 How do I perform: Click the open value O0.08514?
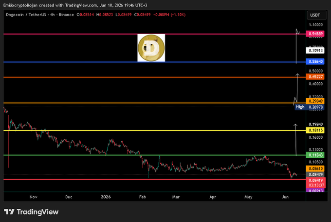pyautogui.click(x=85, y=15)
